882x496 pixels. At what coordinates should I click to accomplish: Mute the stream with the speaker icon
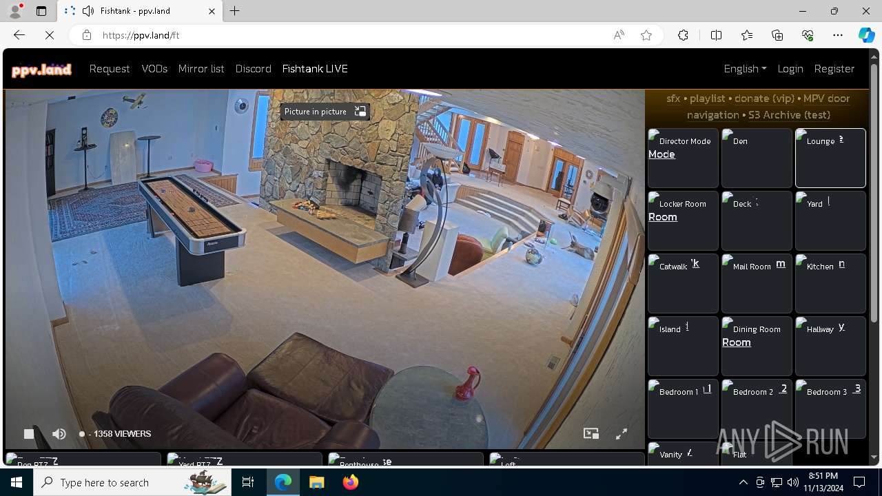point(59,433)
